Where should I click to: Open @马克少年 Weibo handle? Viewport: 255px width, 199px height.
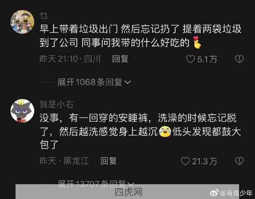point(236,193)
